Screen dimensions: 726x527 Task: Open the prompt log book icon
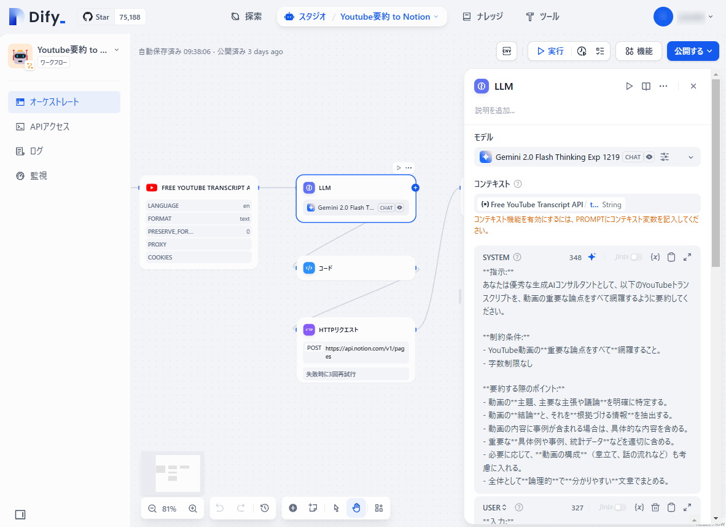pos(646,86)
